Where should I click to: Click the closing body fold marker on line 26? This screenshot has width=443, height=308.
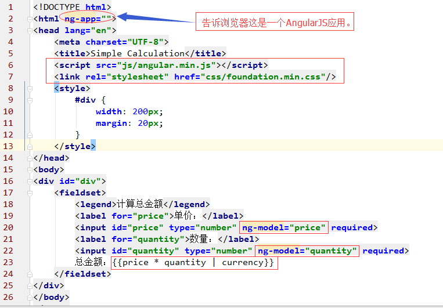30,298
